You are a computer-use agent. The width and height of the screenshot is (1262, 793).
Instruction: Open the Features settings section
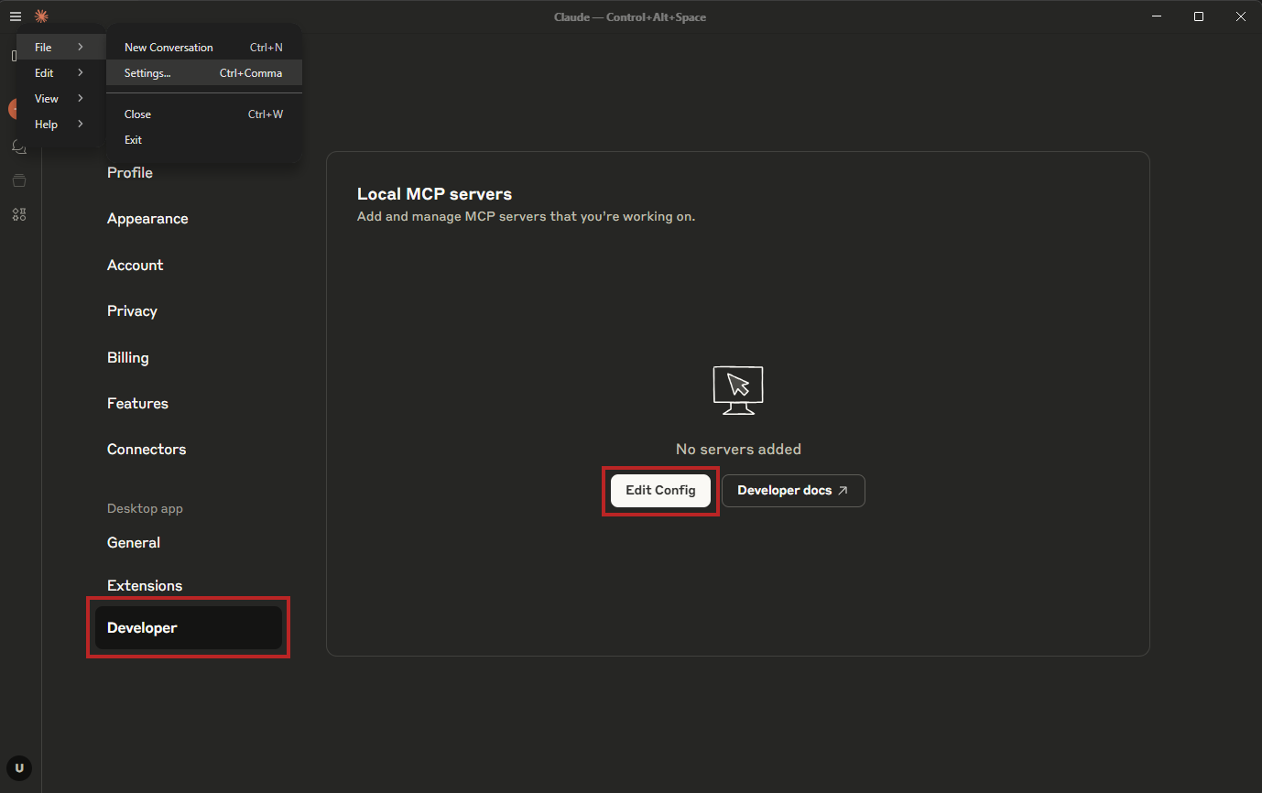pos(137,403)
